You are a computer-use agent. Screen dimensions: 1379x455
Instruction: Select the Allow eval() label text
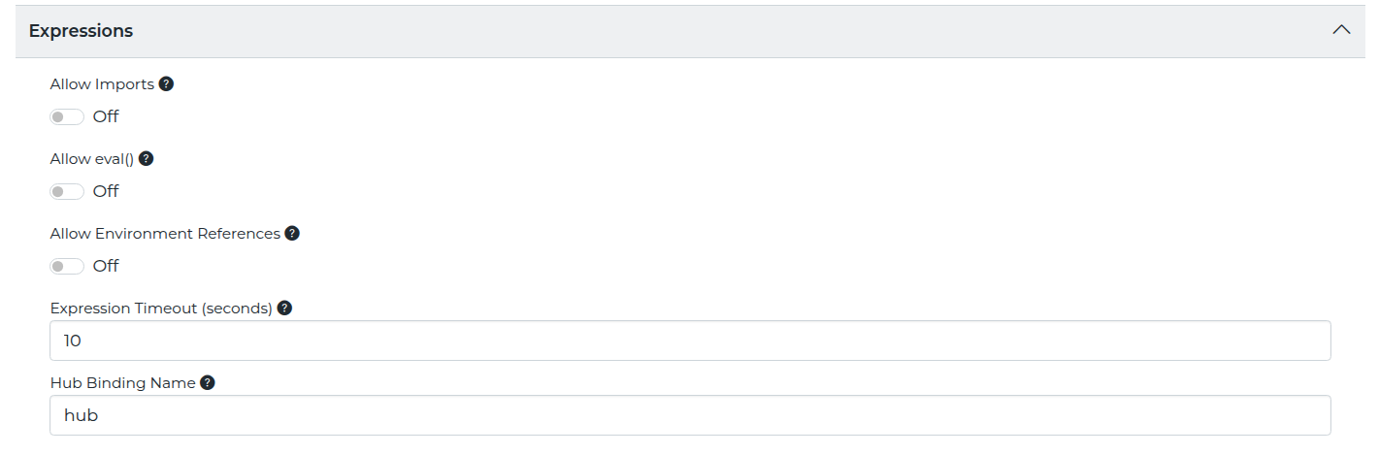pyautogui.click(x=92, y=159)
